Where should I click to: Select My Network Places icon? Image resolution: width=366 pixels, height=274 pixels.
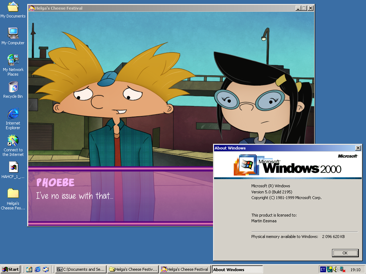[x=13, y=65]
